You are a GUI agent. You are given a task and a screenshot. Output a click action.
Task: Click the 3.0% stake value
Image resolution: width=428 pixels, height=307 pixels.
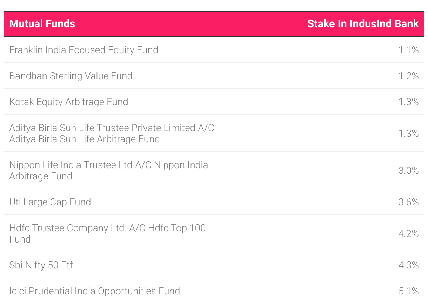(x=408, y=171)
